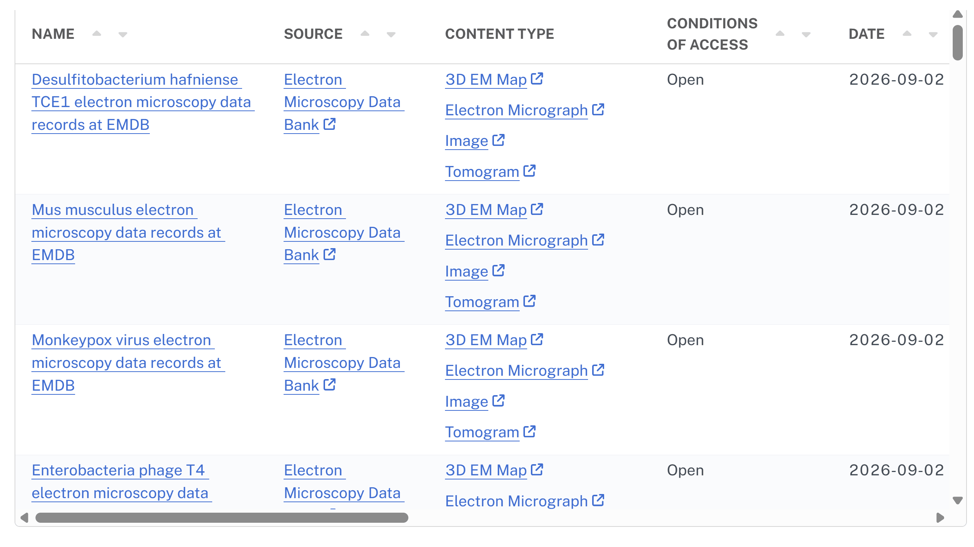Click Open access value in Enterobacteria row
The height and width of the screenshot is (547, 974).
(x=685, y=471)
